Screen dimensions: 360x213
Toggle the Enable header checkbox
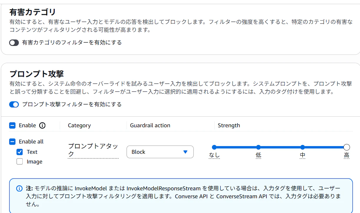pyautogui.click(x=12, y=126)
